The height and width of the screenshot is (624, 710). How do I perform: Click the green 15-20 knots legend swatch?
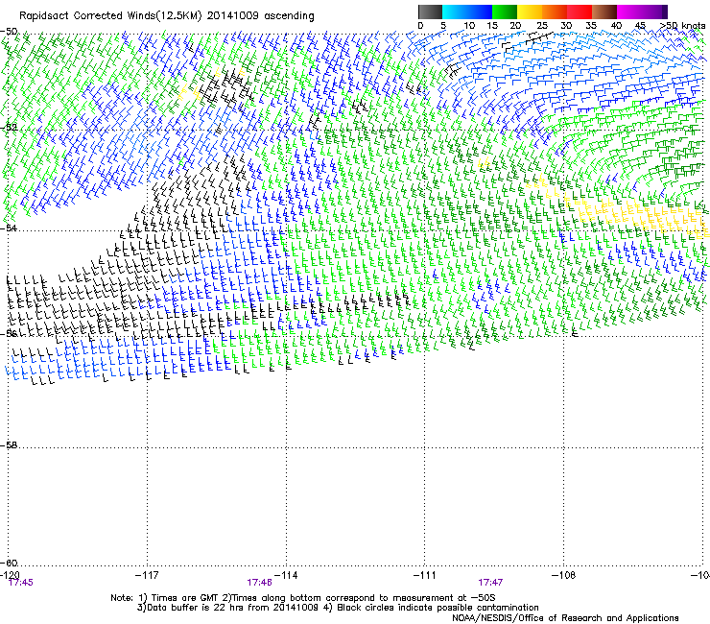click(x=505, y=12)
